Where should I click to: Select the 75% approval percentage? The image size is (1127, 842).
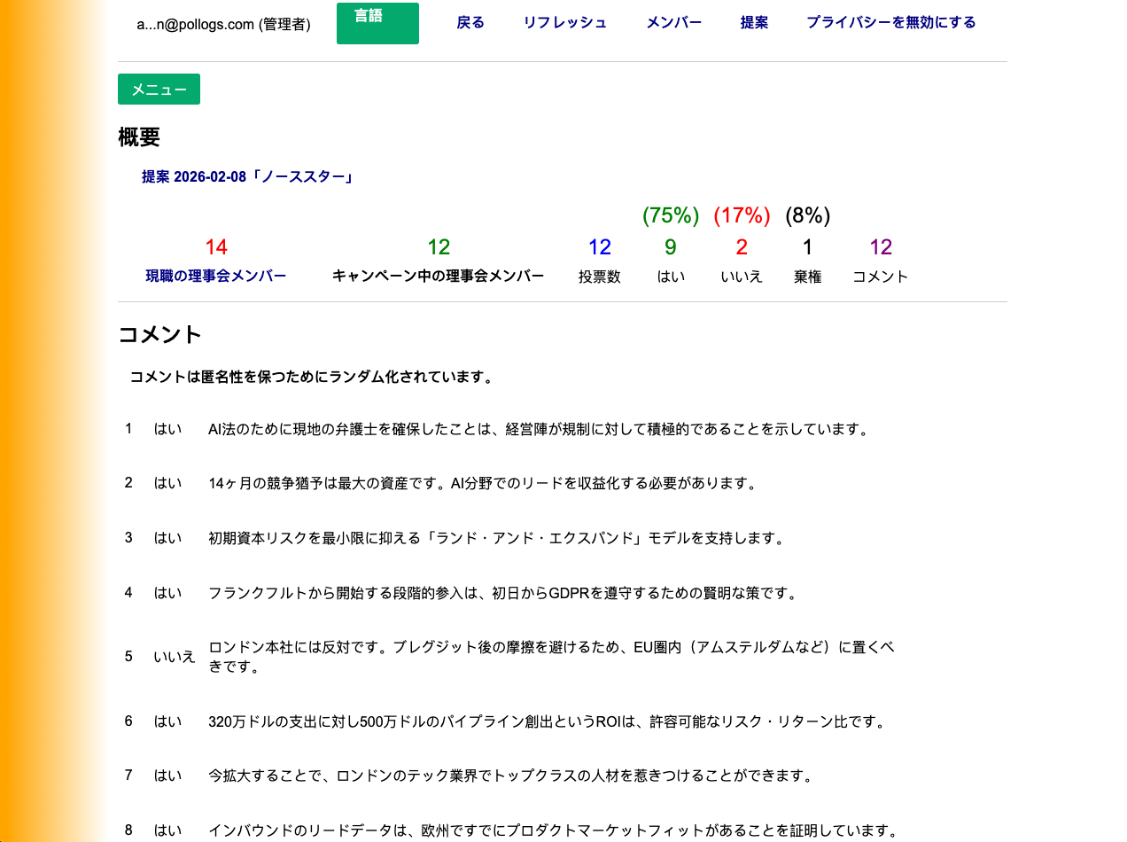pyautogui.click(x=671, y=215)
